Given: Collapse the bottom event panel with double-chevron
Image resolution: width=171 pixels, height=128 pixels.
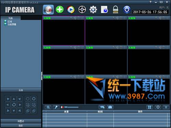Looking at the screenshot, I should point(166,107).
